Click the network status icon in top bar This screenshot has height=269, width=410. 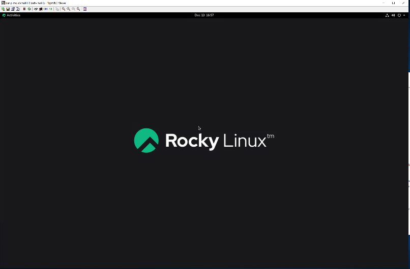(387, 15)
